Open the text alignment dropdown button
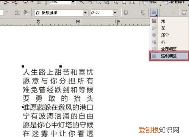The image size is (189, 137). coord(154,13)
